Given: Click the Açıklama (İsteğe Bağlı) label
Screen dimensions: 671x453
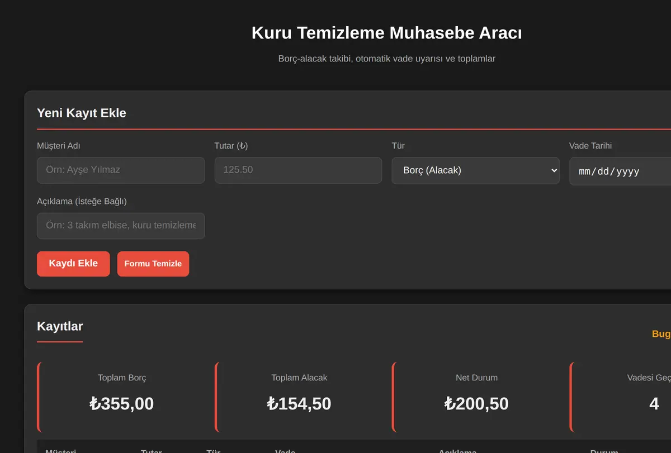Looking at the screenshot, I should pos(82,201).
